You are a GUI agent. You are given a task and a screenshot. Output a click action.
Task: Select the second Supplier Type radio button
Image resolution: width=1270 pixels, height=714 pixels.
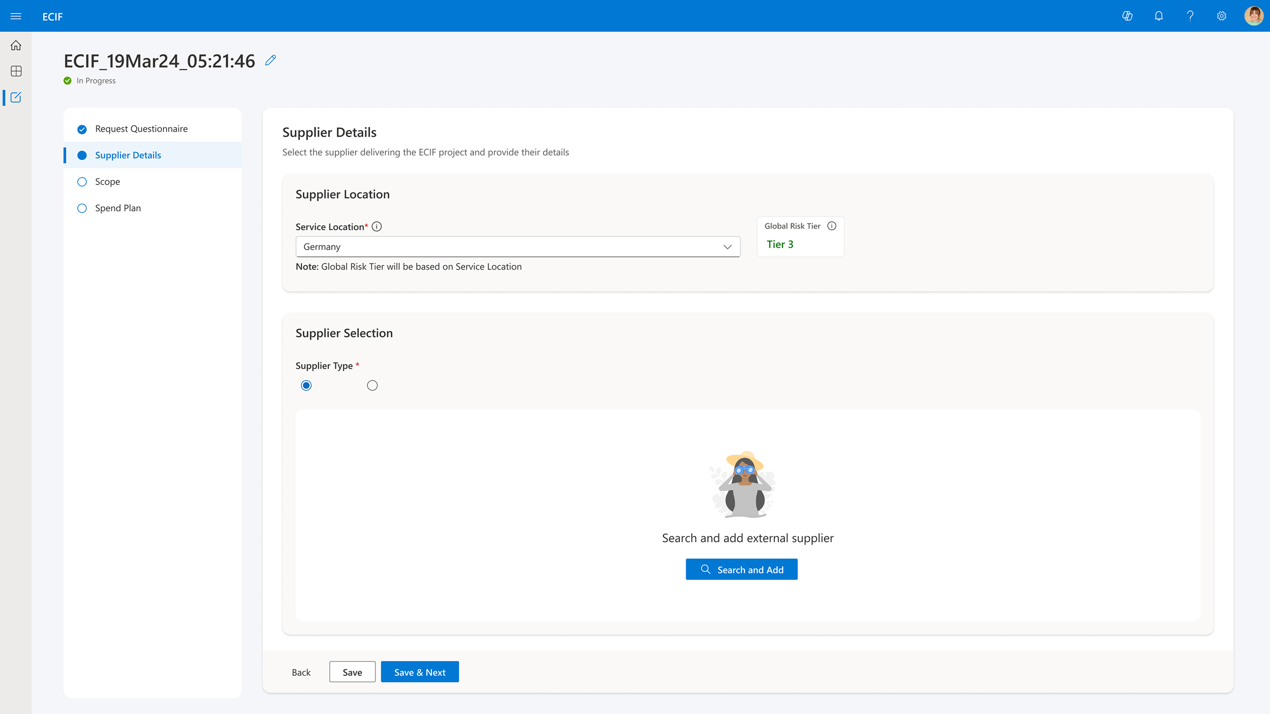point(372,386)
